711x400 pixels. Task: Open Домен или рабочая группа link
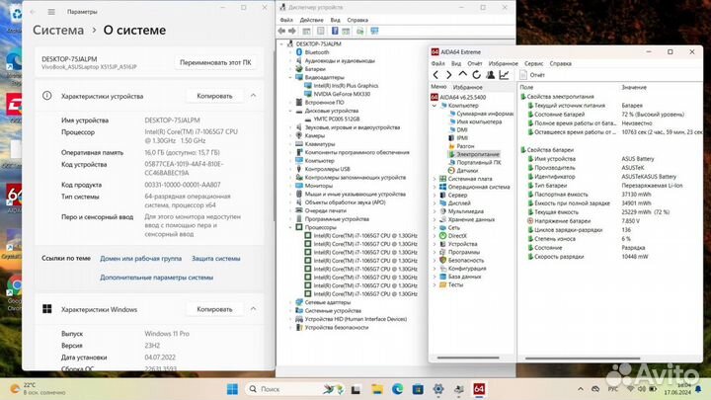(140, 258)
